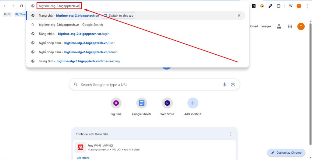Open Search Labs flask icon
The height and width of the screenshot is (160, 312).
coord(278,26)
